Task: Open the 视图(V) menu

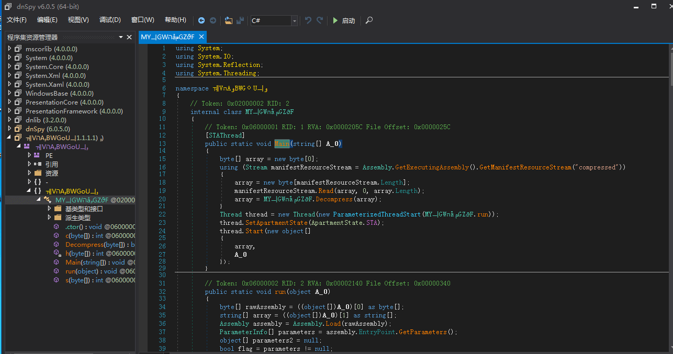Action: click(78, 20)
